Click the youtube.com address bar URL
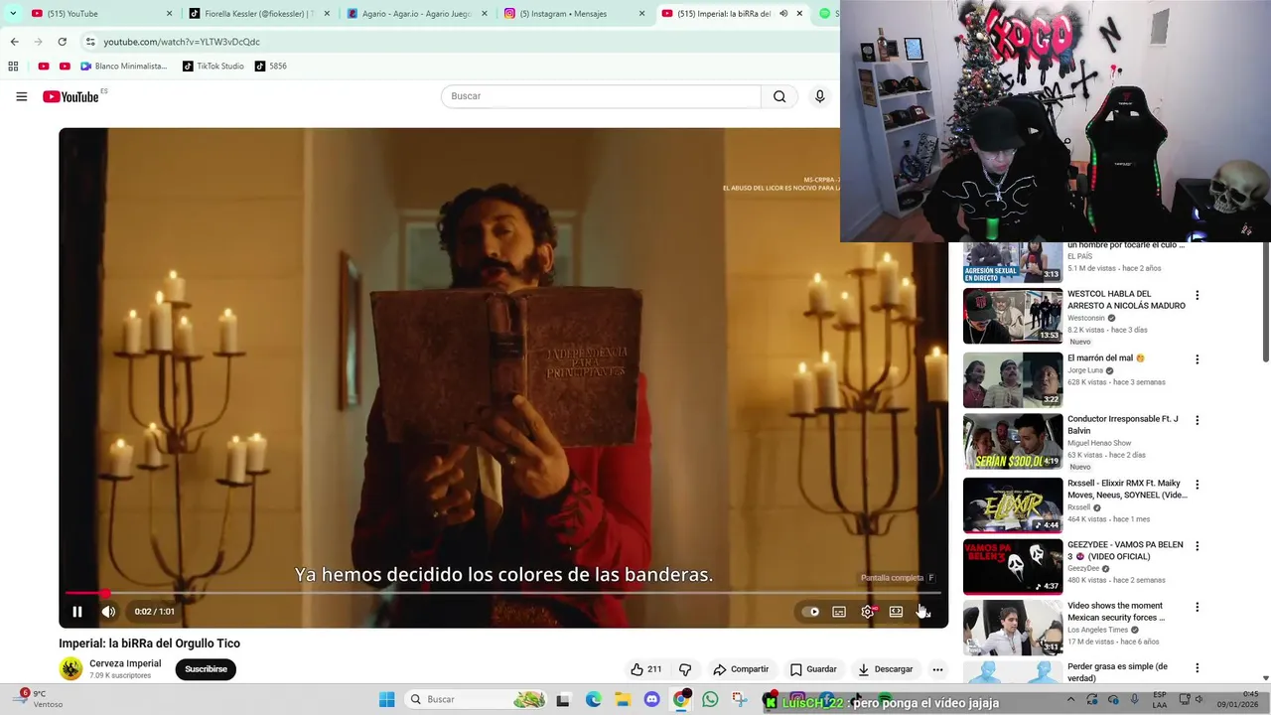Screen dimensions: 1271x715 182,42
